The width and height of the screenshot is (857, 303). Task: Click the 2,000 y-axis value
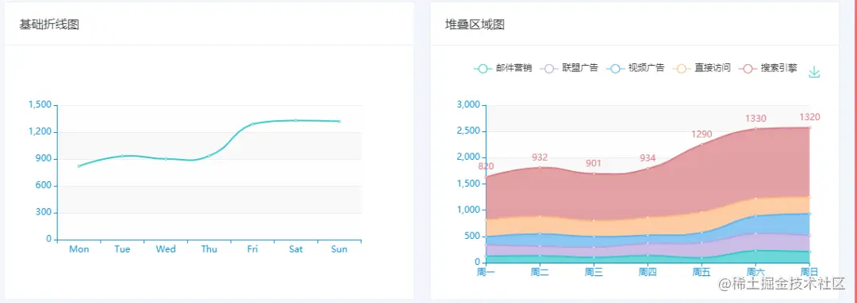pos(468,157)
